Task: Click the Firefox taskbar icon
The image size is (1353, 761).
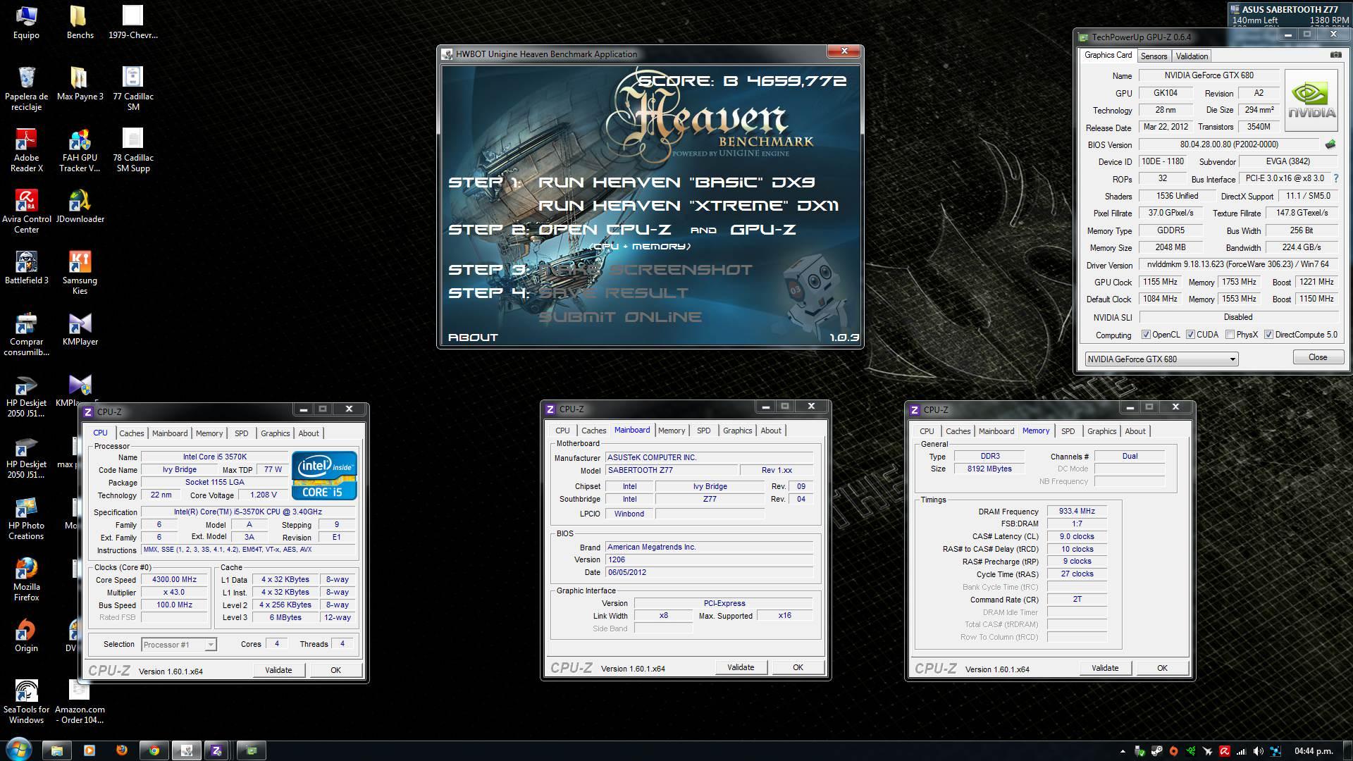Action: pos(121,750)
